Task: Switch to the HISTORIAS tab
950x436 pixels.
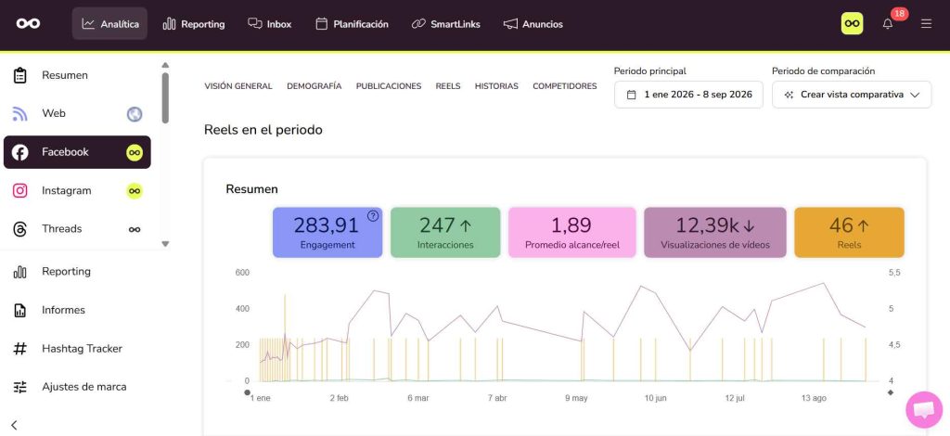Action: [496, 86]
